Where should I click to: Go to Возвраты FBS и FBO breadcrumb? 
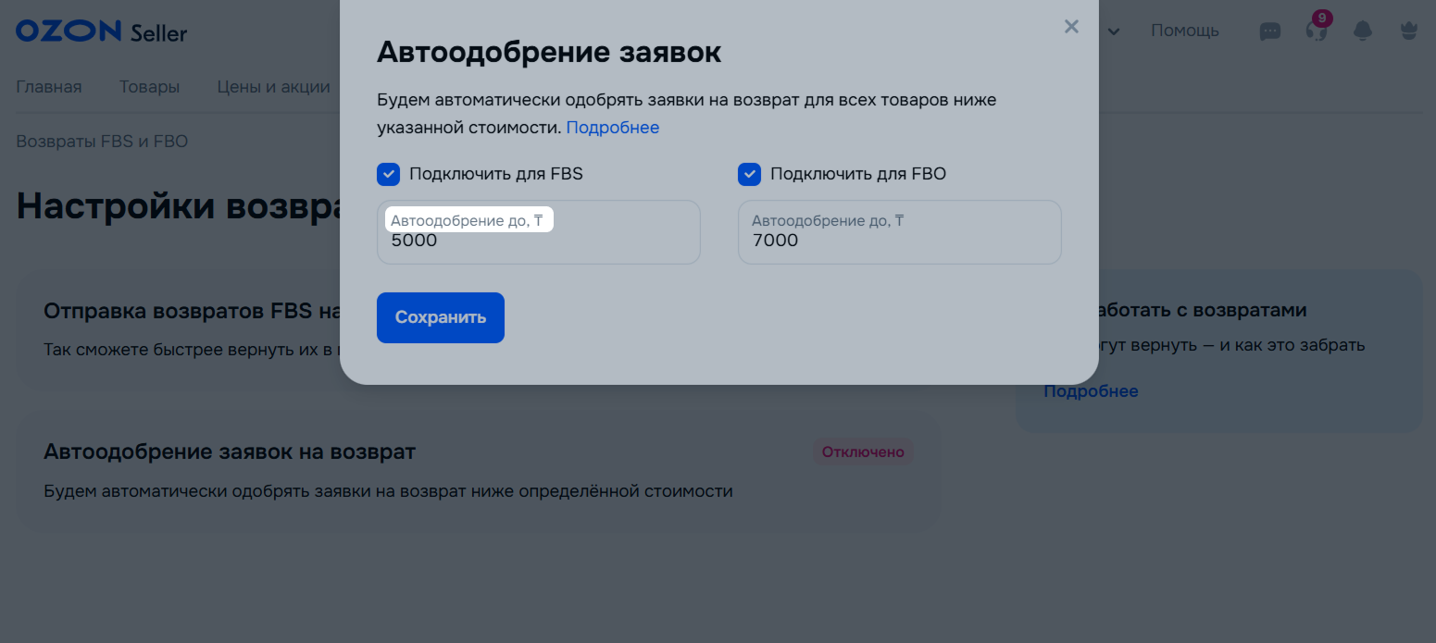click(x=102, y=142)
